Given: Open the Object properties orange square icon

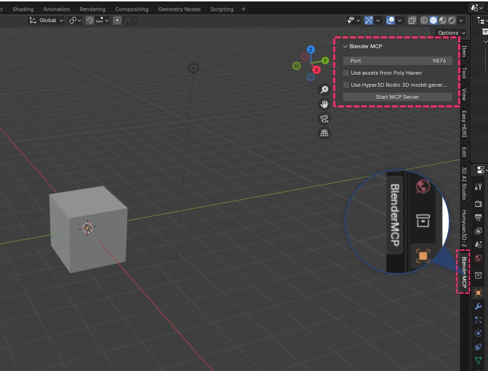Looking at the screenshot, I should [478, 293].
